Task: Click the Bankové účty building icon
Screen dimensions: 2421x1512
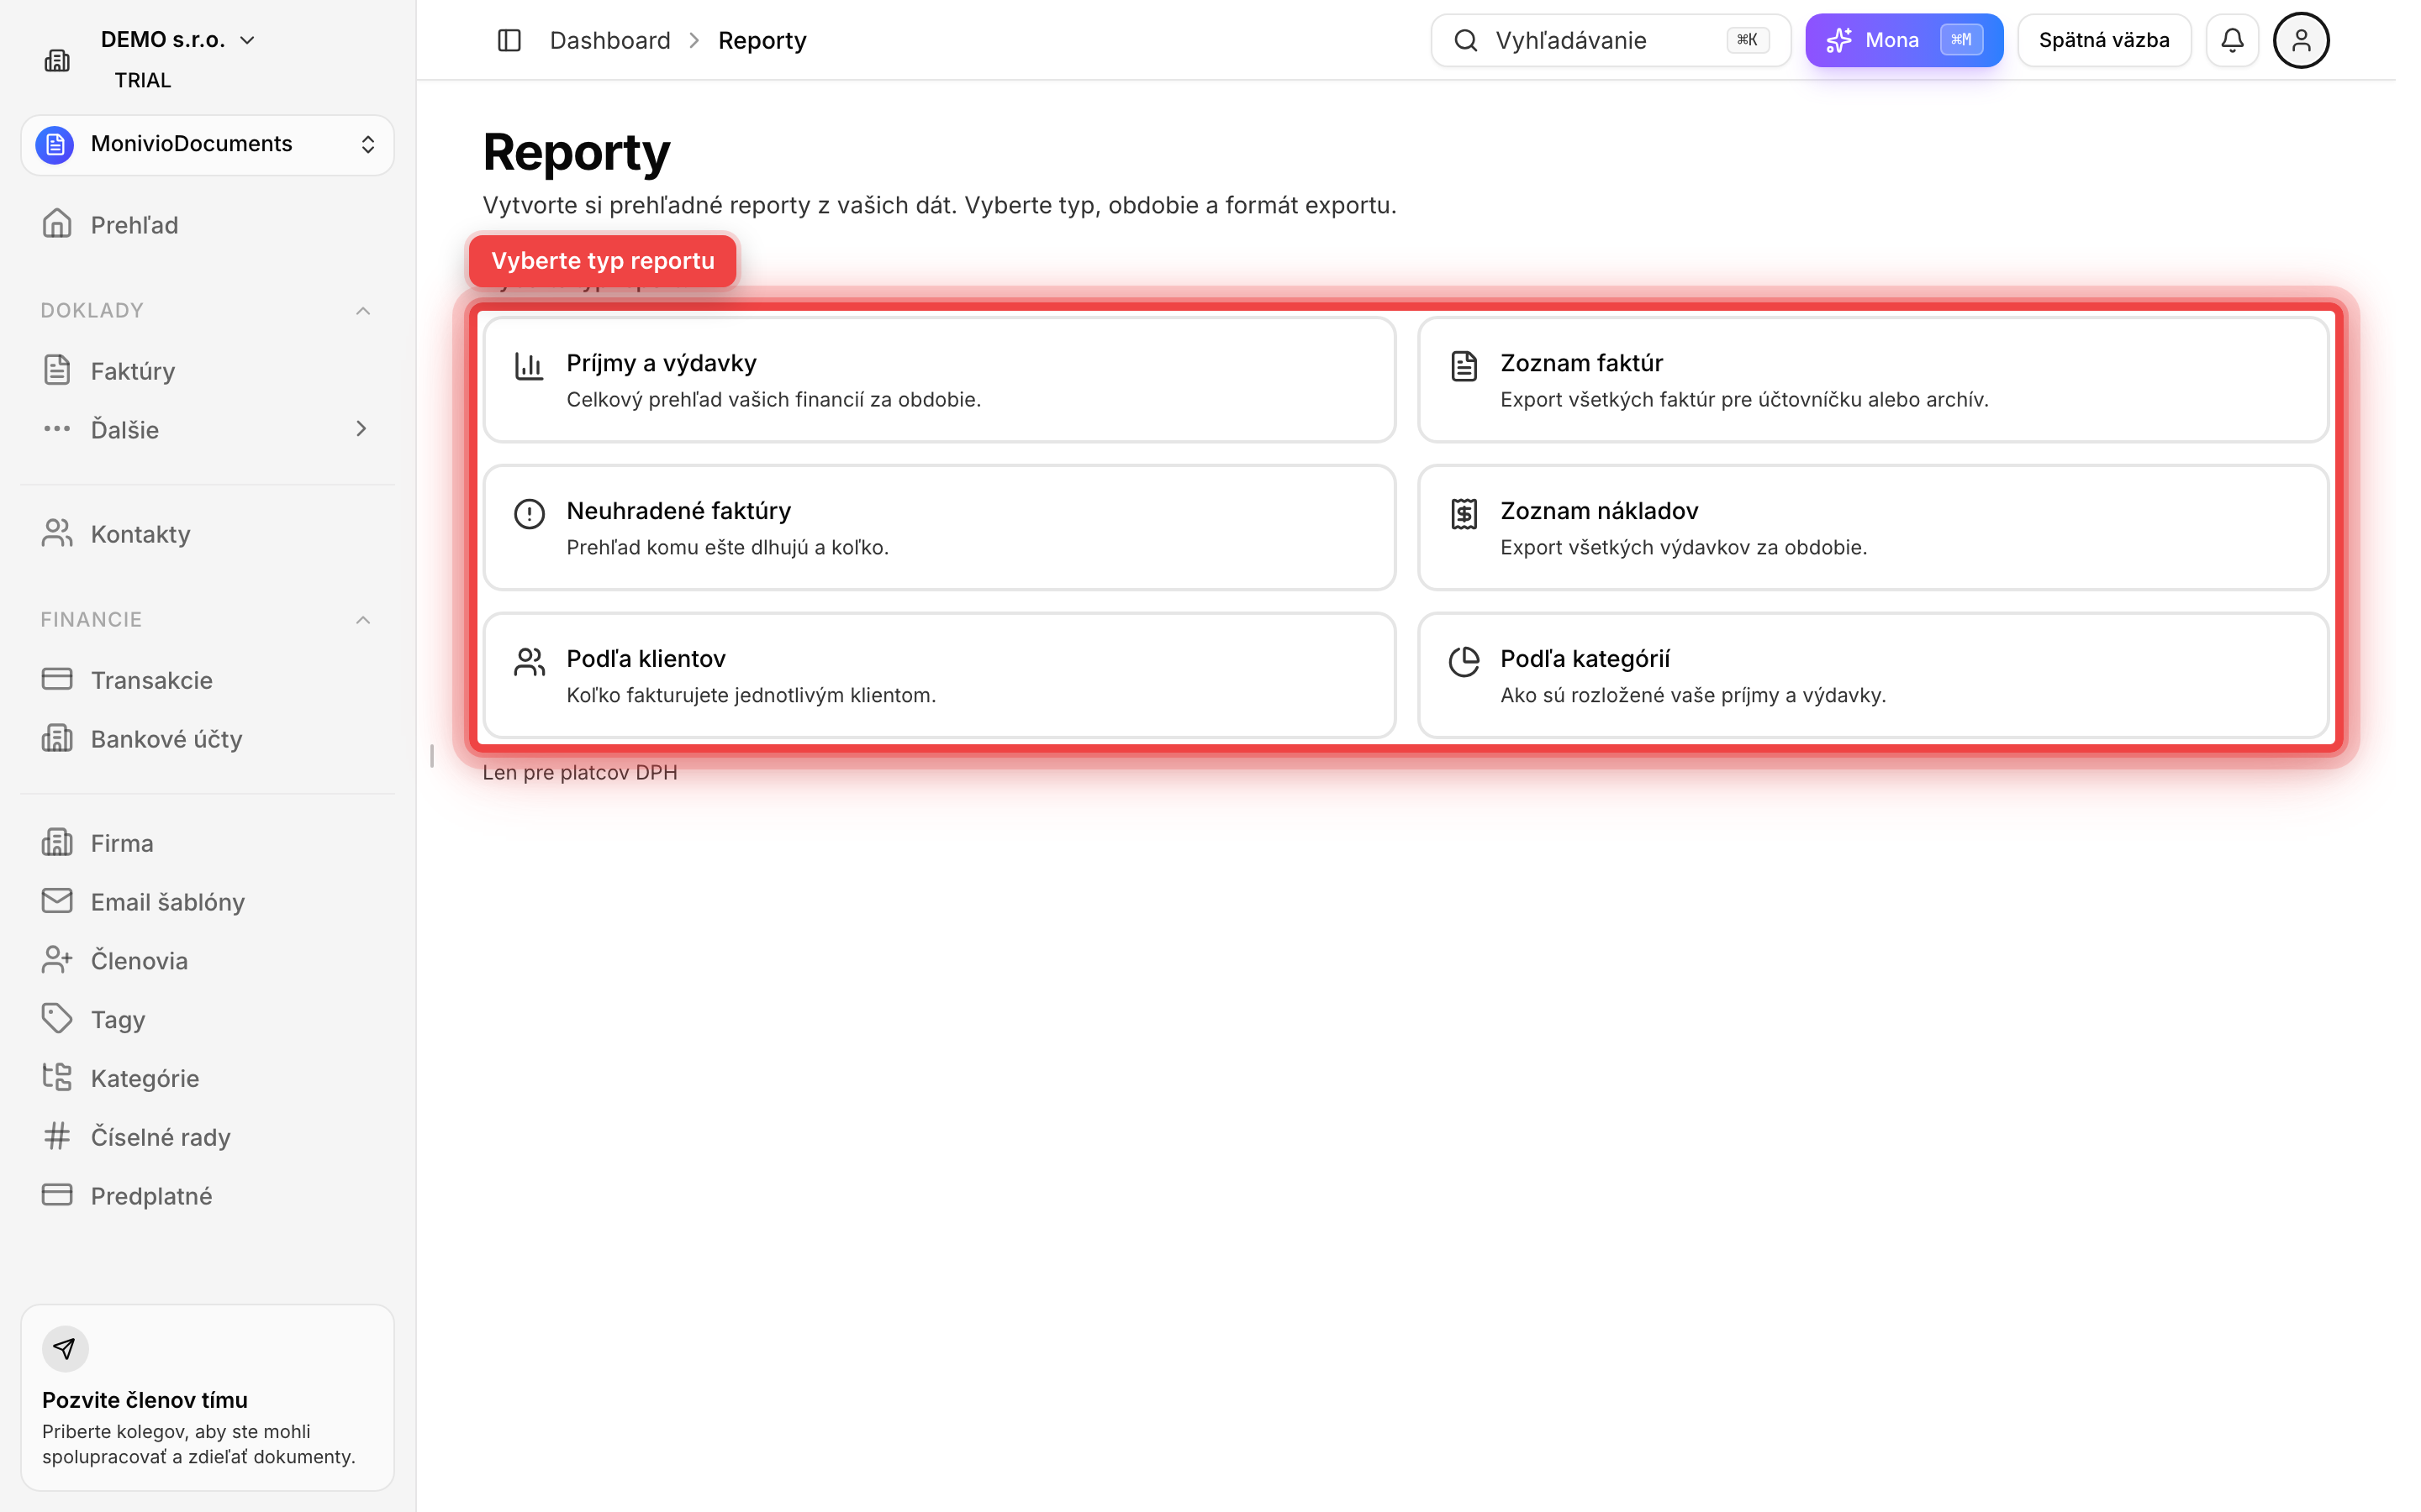Action: tap(57, 738)
